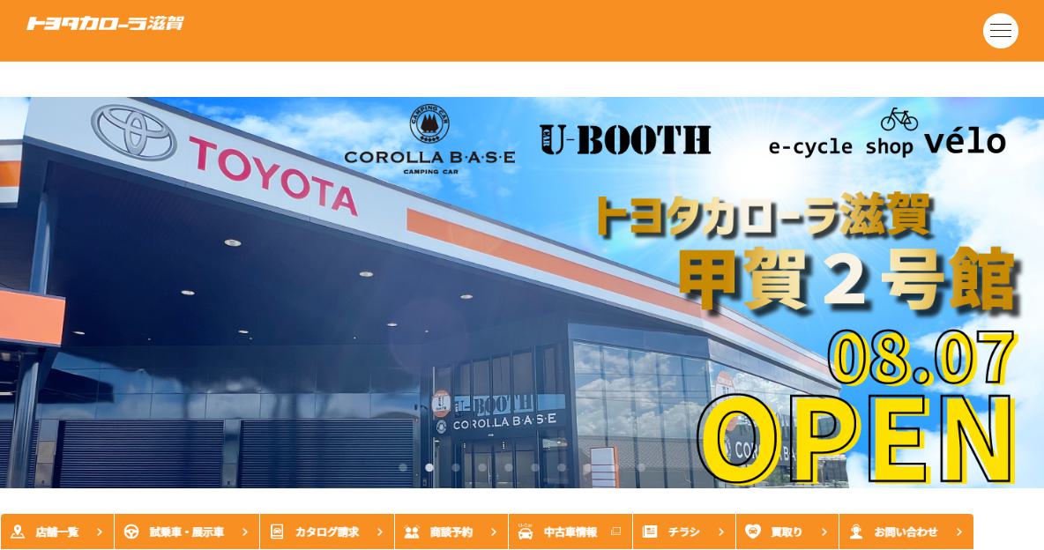This screenshot has width=1044, height=550.
Task: Open the 中古車情報 menu label
Action: [x=570, y=532]
